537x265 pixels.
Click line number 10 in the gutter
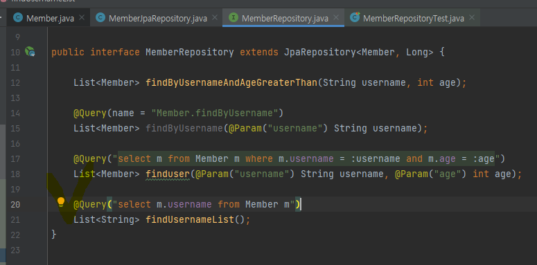pos(15,53)
